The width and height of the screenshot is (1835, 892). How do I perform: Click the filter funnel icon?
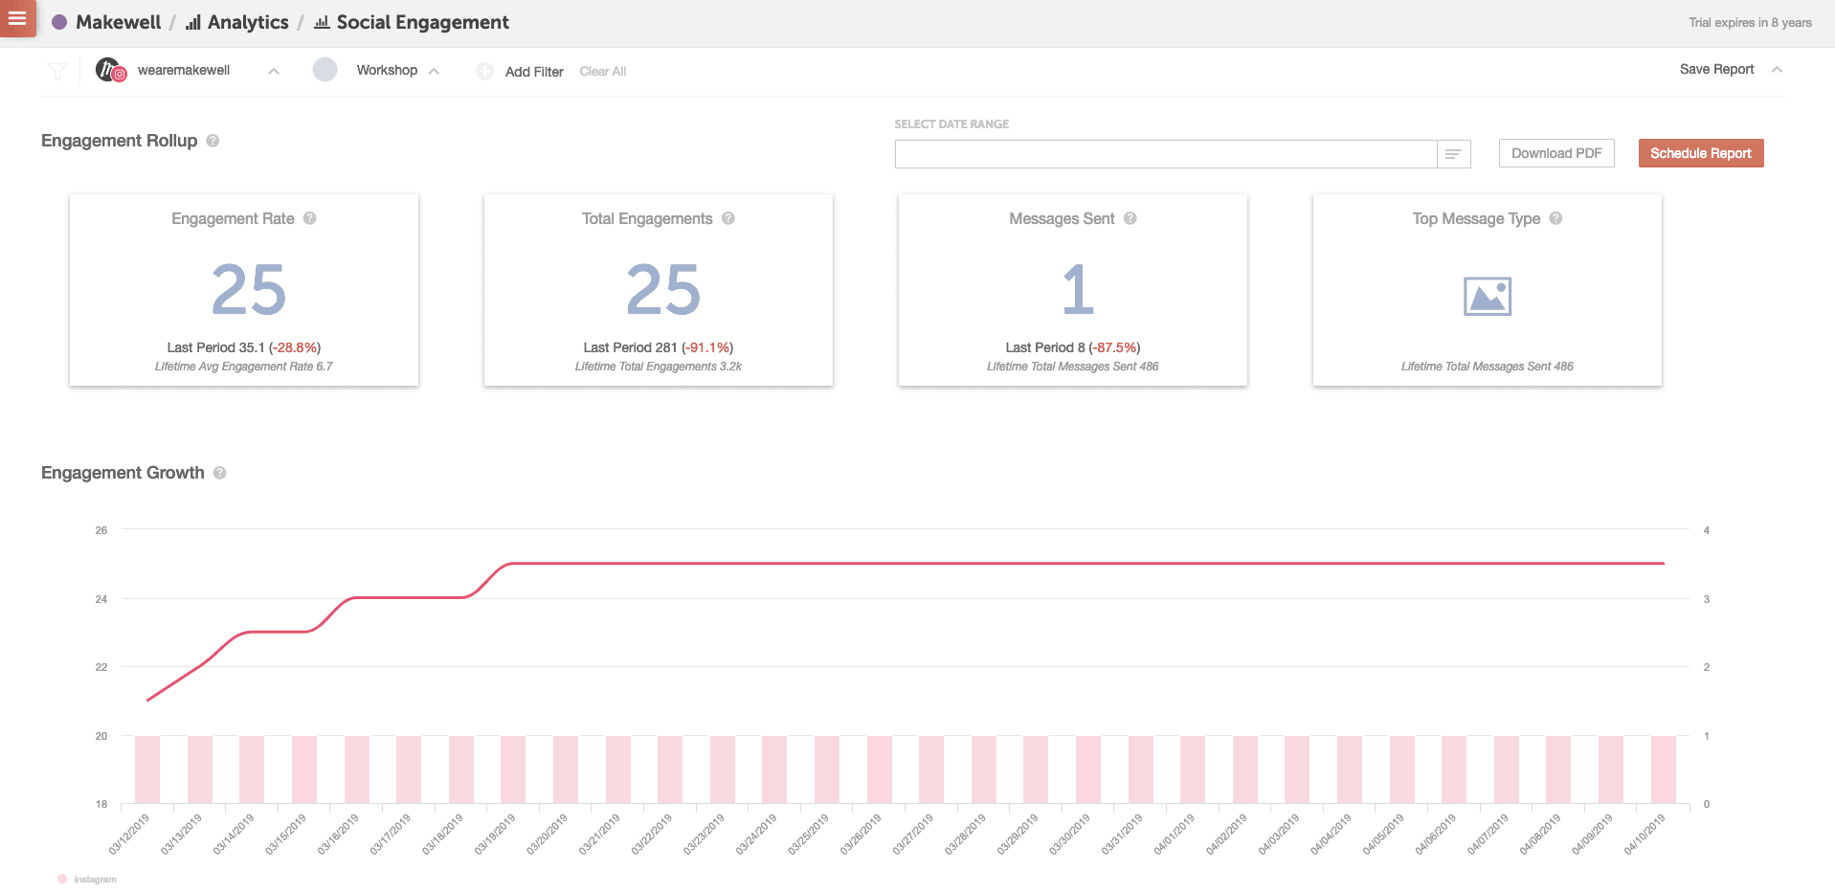pyautogui.click(x=57, y=71)
